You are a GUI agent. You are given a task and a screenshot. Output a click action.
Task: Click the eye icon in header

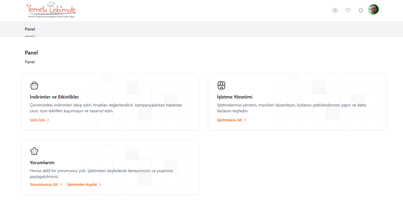click(x=335, y=11)
